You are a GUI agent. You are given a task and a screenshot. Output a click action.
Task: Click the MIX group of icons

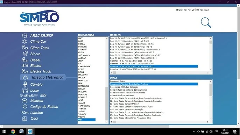(29, 96)
